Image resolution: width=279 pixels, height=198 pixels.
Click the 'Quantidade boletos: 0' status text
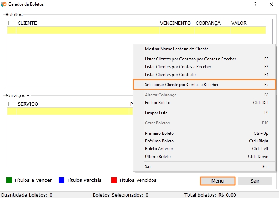click(27, 195)
